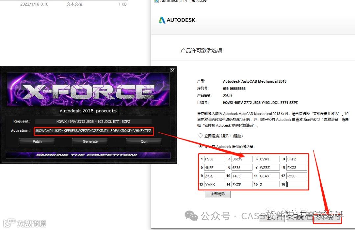Select 立即连接并激活 radio option
The height and width of the screenshot is (230, 355).
click(x=201, y=135)
